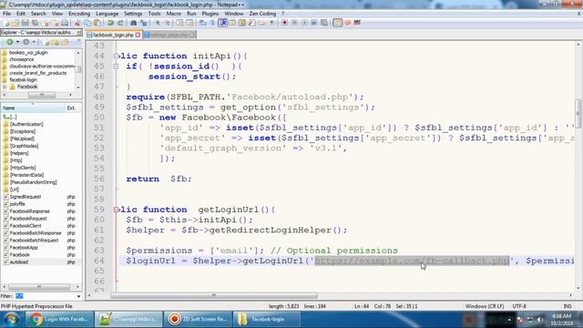Click the Find binoculars toolbar icon
This screenshot has width=583, height=328.
pos(134,23)
